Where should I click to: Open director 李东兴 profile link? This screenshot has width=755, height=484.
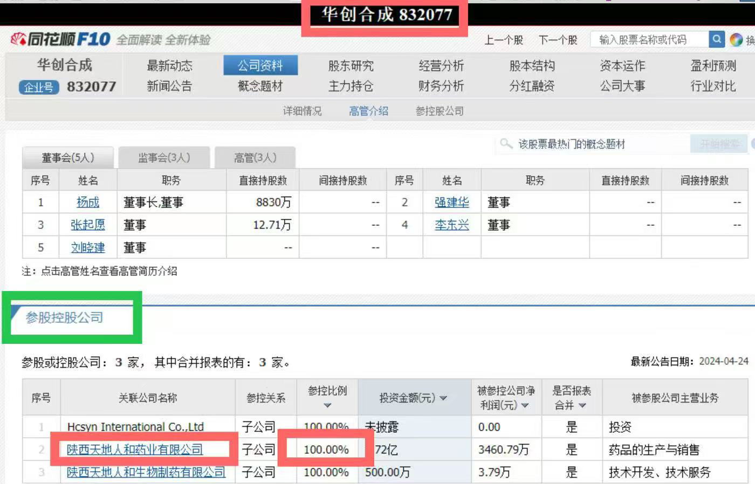[452, 225]
